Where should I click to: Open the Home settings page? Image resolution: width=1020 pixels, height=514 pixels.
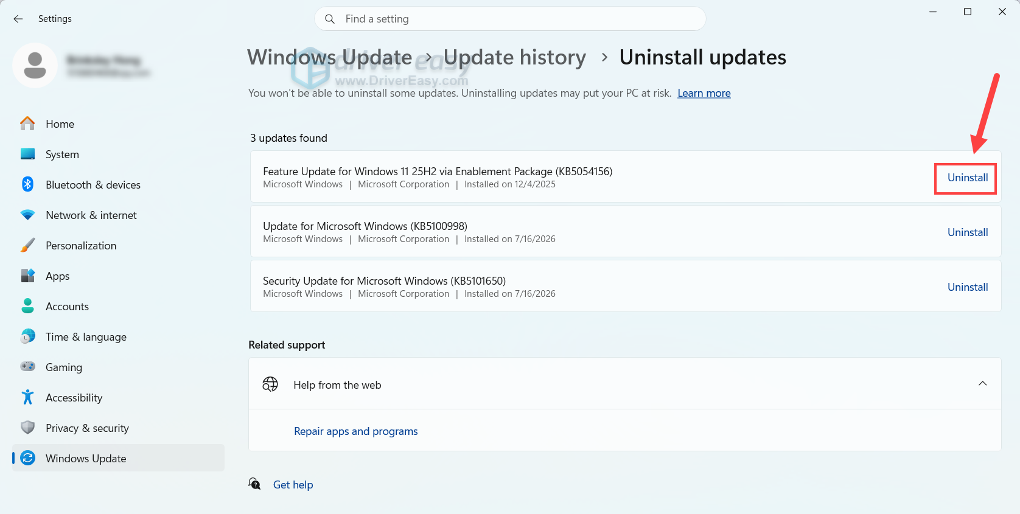118,123
